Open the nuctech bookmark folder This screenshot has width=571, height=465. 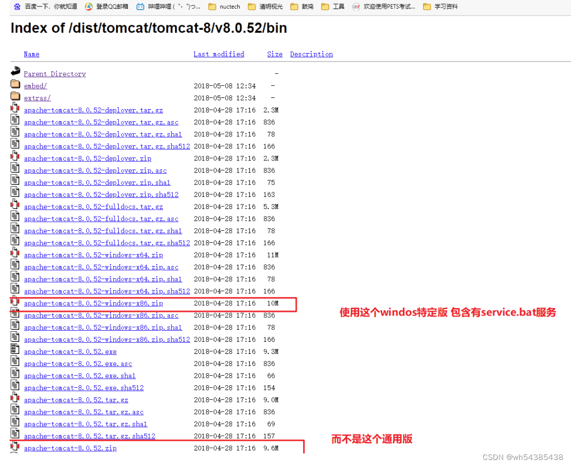tap(224, 7)
